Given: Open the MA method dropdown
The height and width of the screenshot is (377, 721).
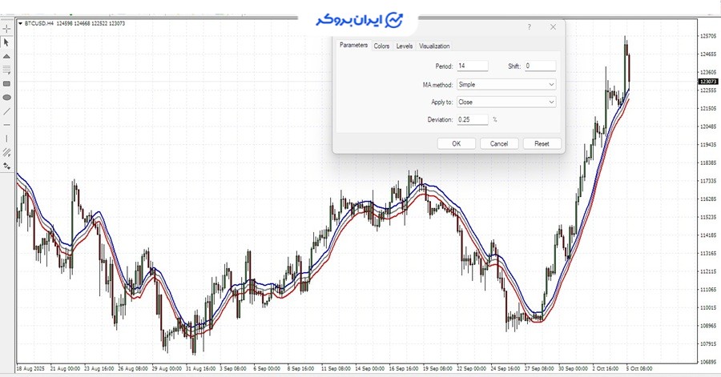Looking at the screenshot, I should pyautogui.click(x=506, y=84).
